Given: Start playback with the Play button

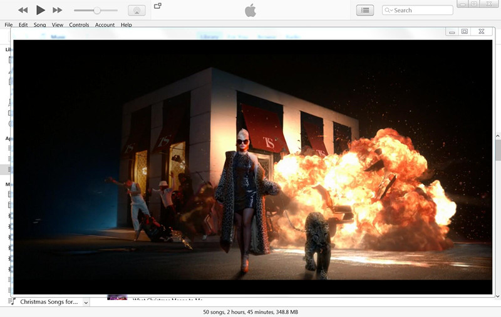Looking at the screenshot, I should coord(40,10).
